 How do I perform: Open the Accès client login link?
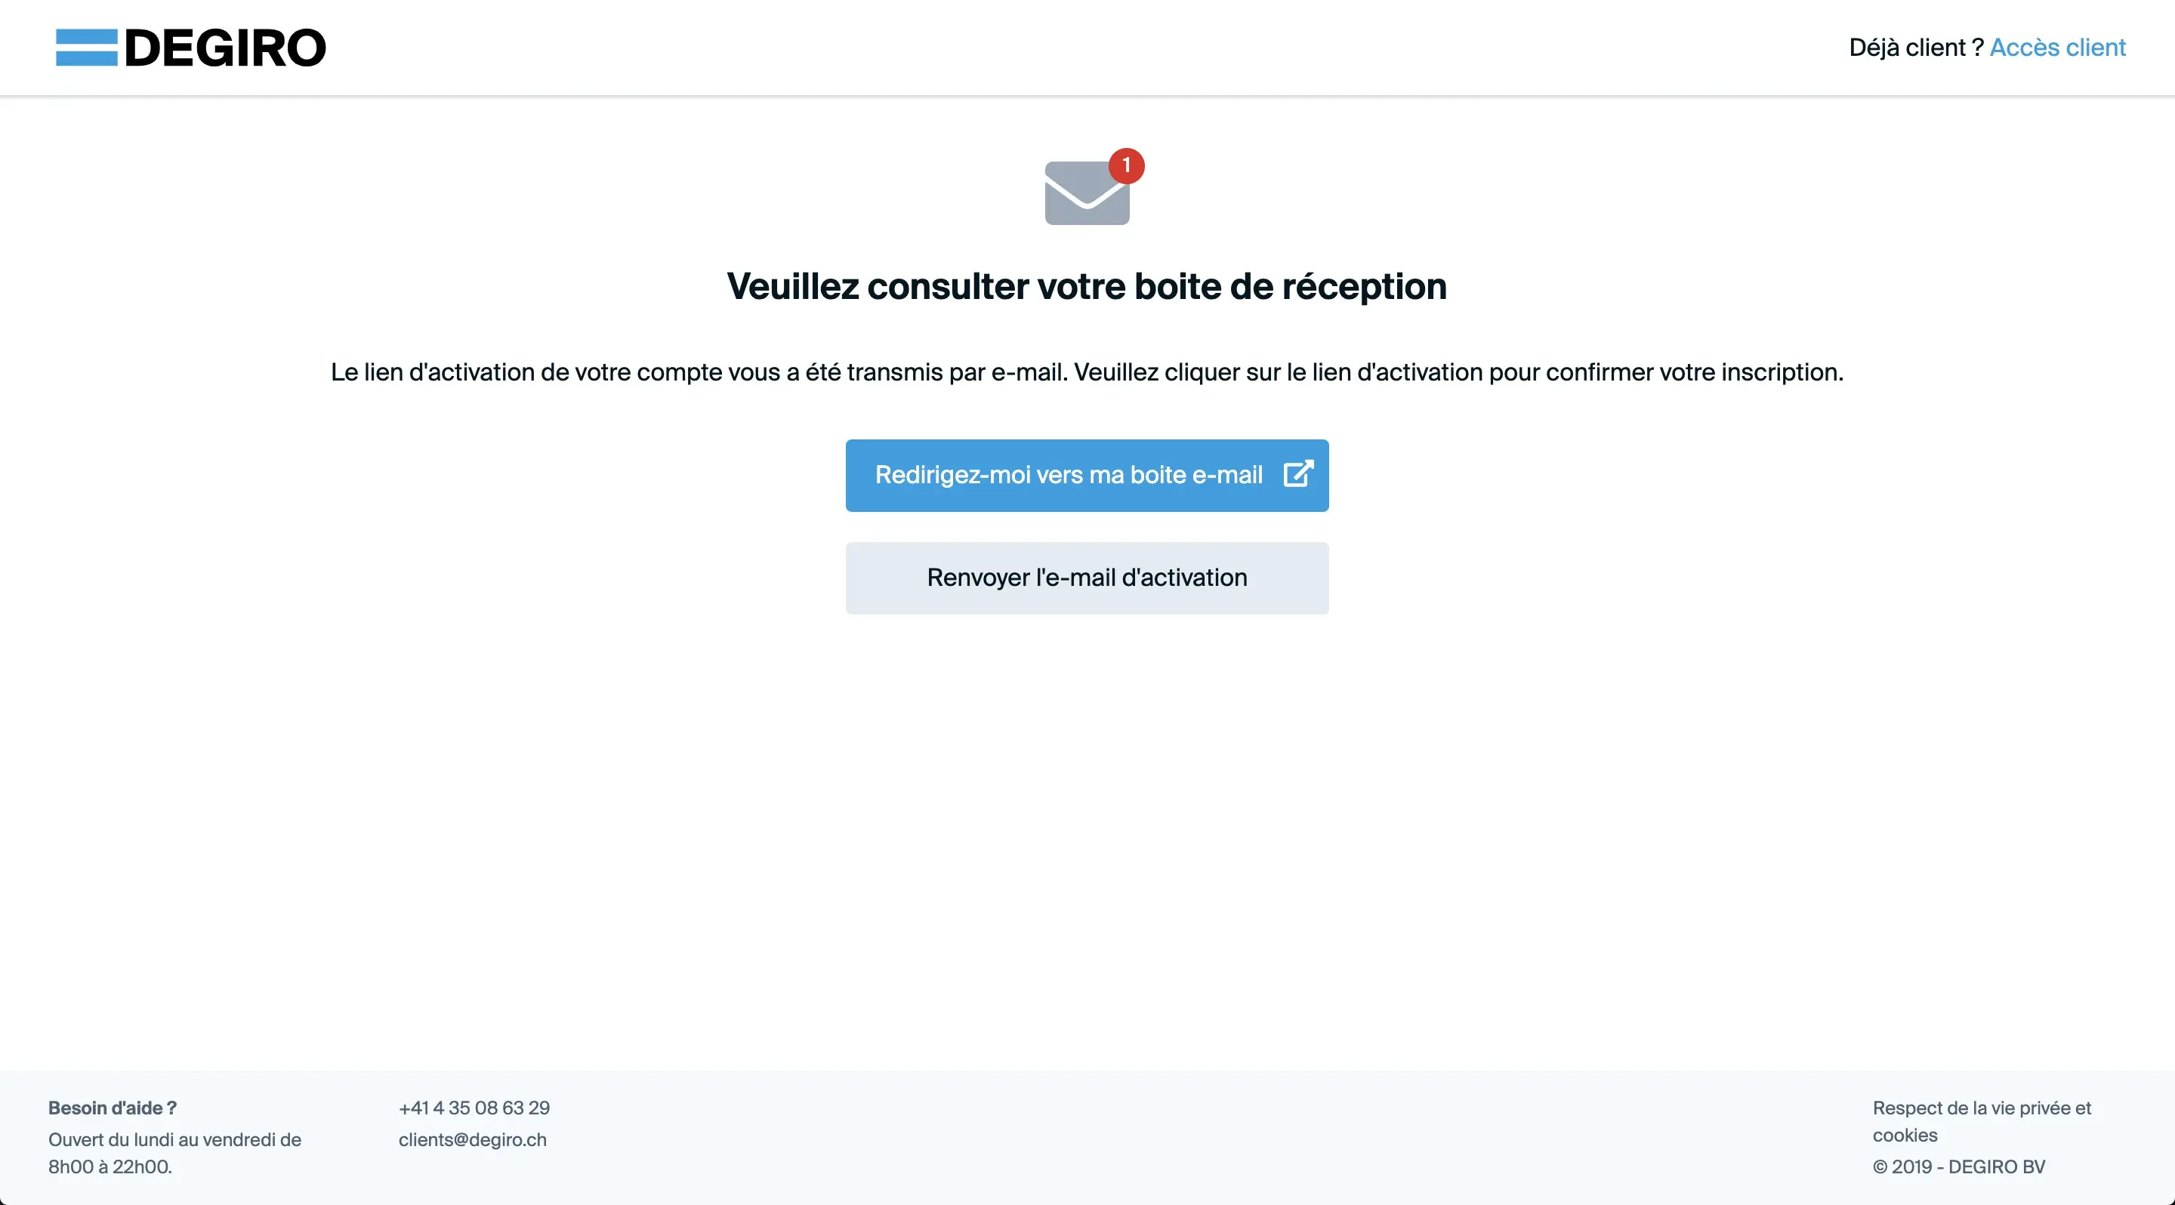click(x=2056, y=48)
